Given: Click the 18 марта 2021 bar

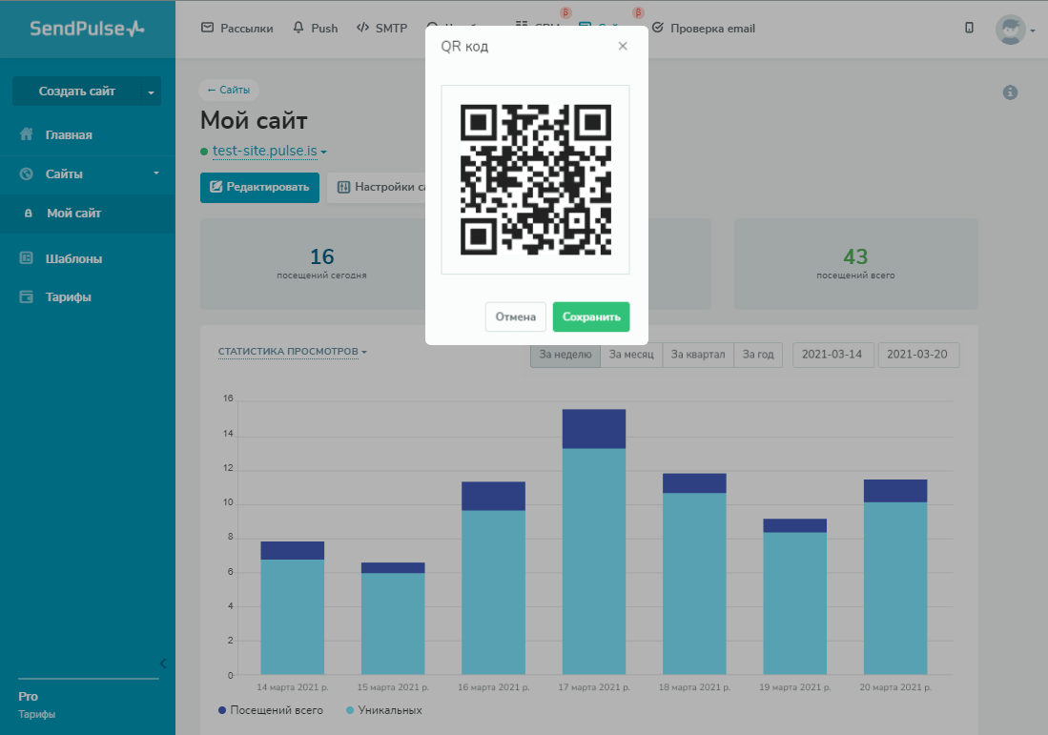Looking at the screenshot, I should (694, 574).
